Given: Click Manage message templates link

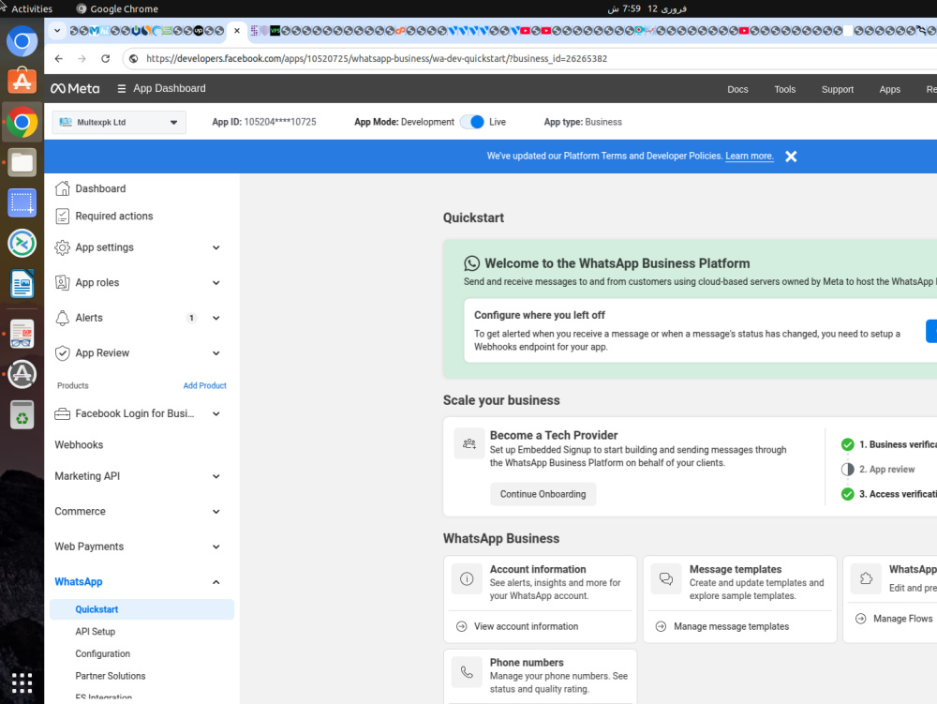Looking at the screenshot, I should pos(732,626).
